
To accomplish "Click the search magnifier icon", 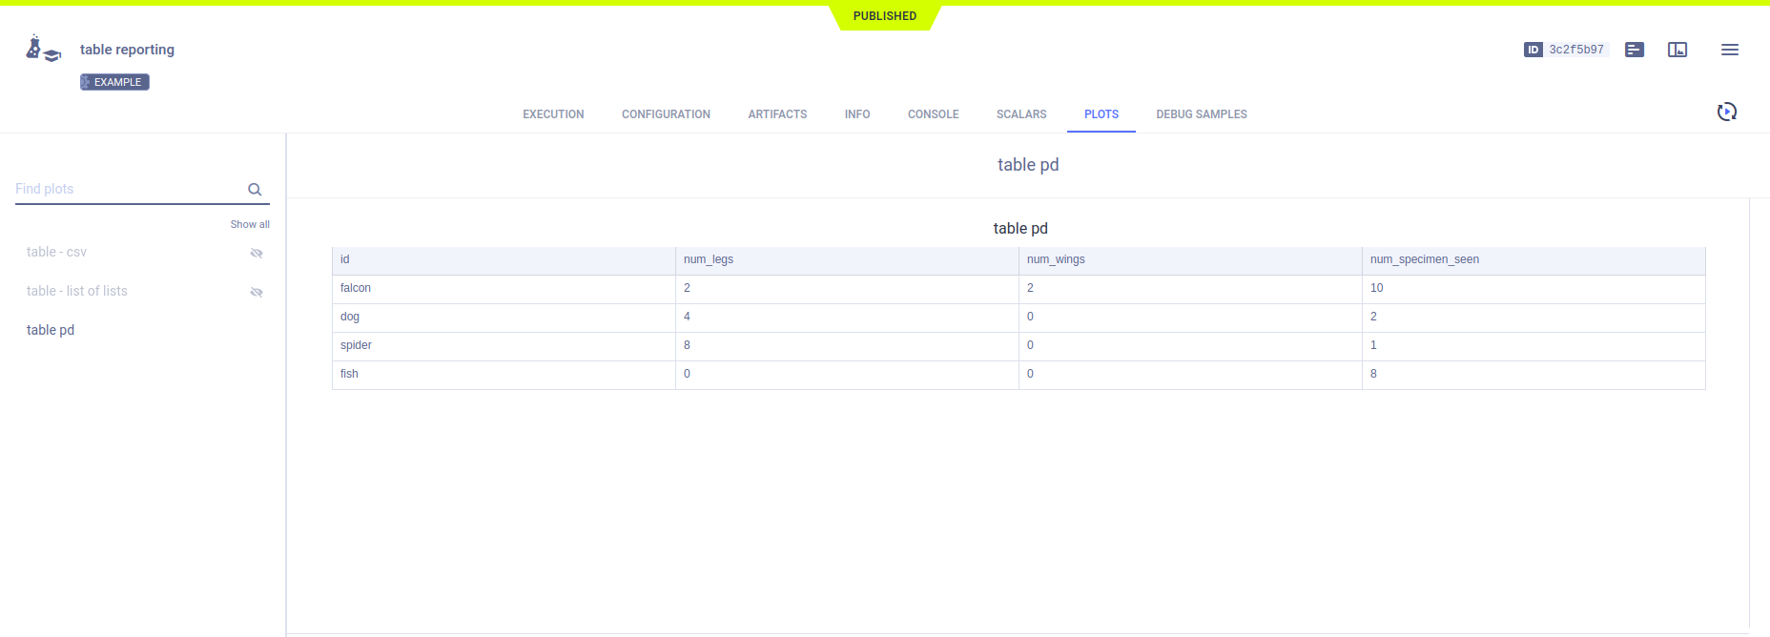I will (255, 190).
